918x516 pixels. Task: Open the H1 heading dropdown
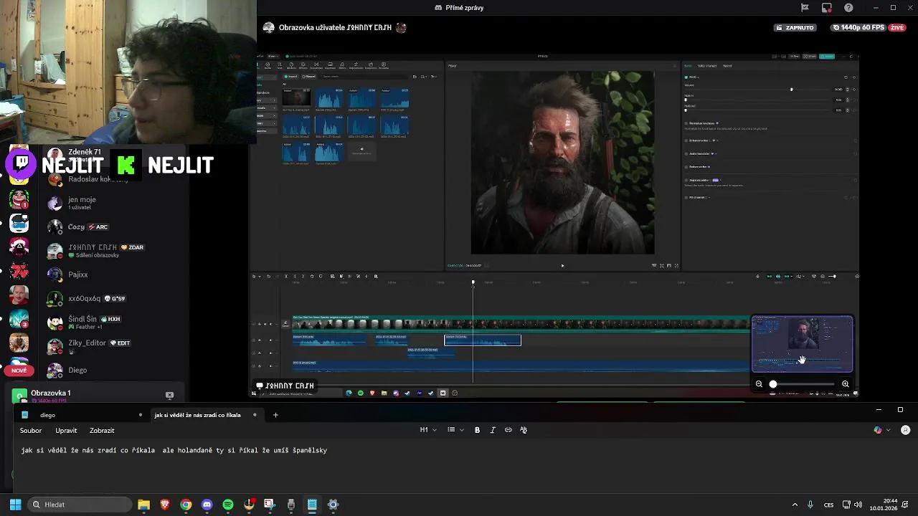pos(428,430)
